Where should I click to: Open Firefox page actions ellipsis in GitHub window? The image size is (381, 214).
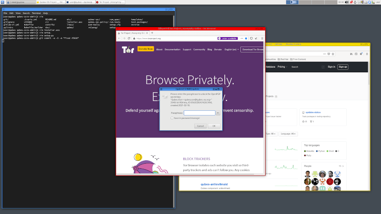324,54
